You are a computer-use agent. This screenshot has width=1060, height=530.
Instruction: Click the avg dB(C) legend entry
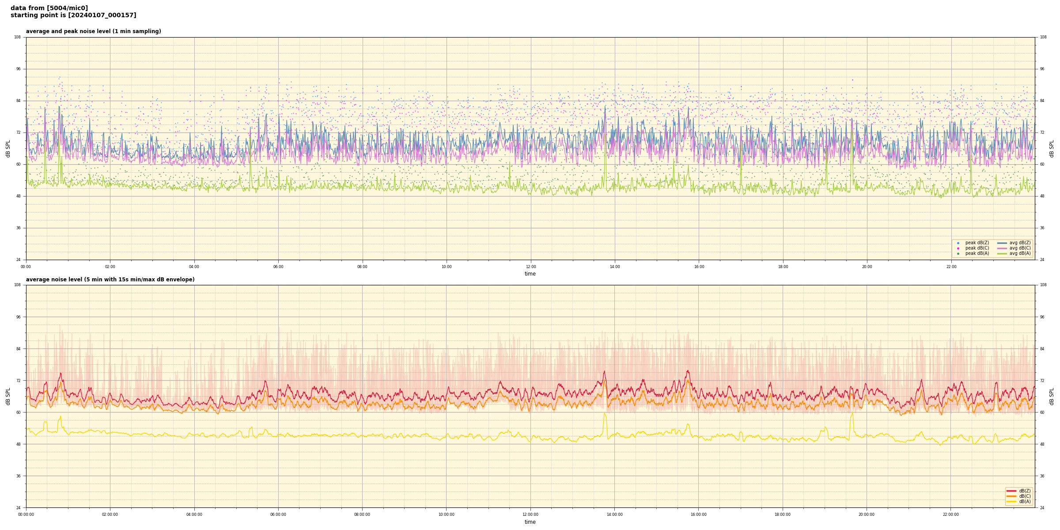tap(1019, 248)
